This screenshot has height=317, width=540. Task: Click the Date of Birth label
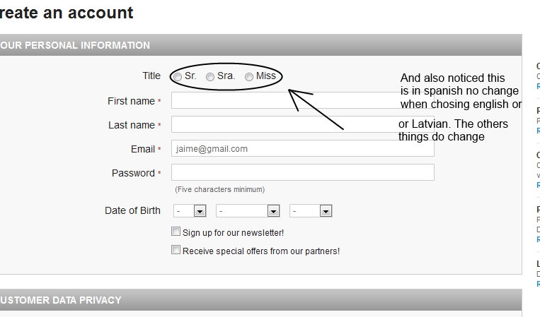[x=132, y=210]
